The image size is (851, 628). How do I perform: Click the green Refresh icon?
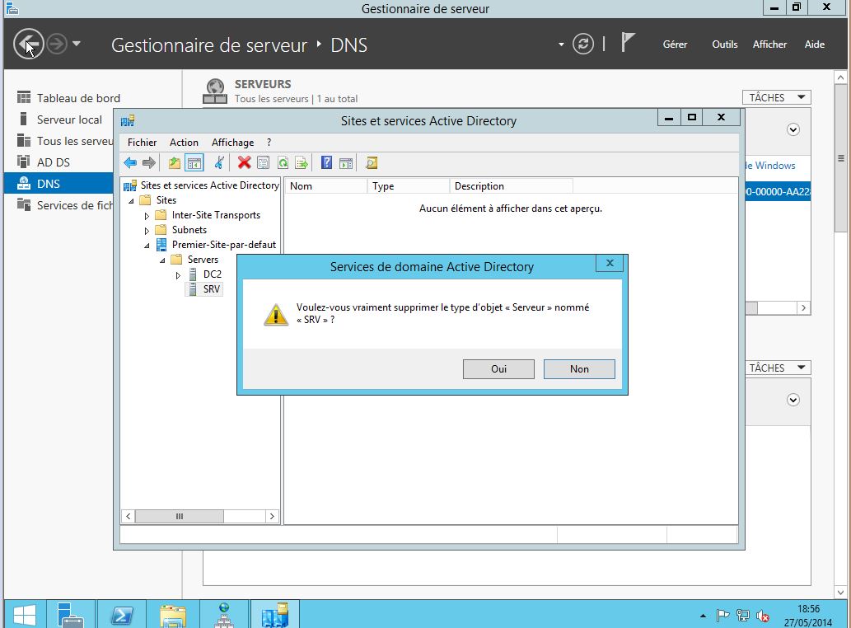[x=283, y=163]
